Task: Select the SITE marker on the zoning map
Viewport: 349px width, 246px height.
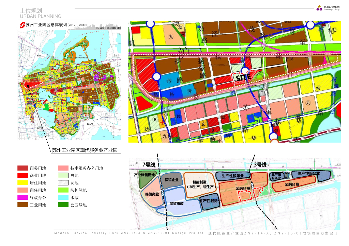Action: (243, 77)
